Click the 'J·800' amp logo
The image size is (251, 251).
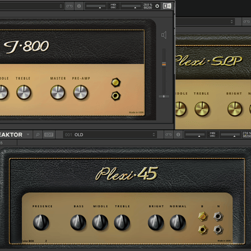[x=26, y=46]
